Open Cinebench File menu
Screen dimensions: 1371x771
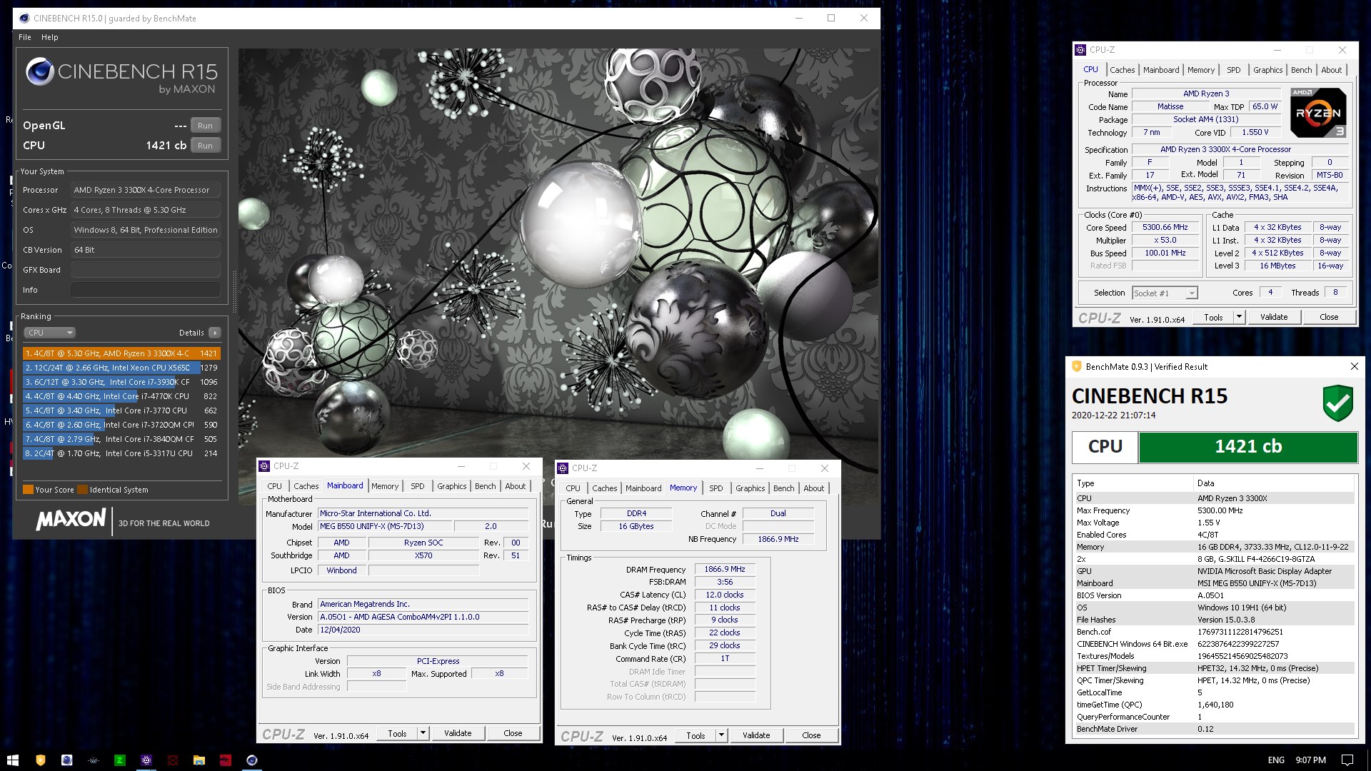pyautogui.click(x=25, y=37)
